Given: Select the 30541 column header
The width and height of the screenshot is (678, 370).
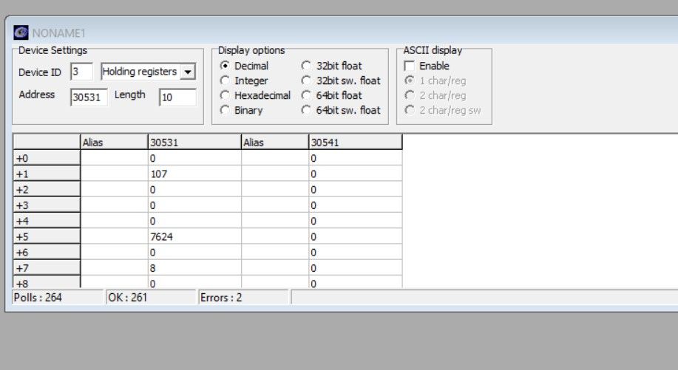Looking at the screenshot, I should click(x=356, y=142).
